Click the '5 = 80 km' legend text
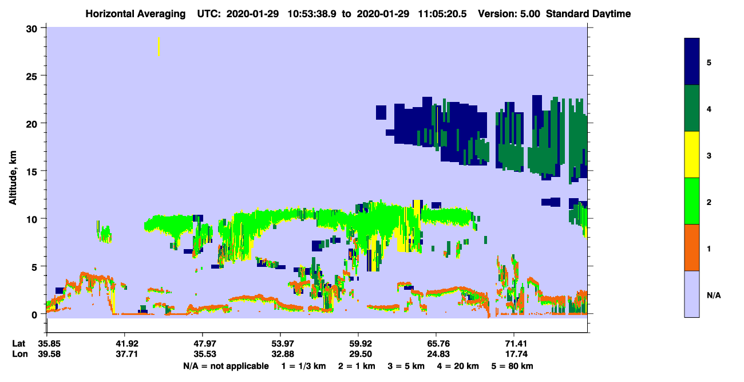The width and height of the screenshot is (744, 382). (512, 366)
